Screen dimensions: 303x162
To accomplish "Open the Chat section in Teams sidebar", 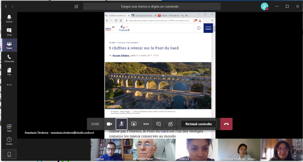I will click(x=9, y=32).
